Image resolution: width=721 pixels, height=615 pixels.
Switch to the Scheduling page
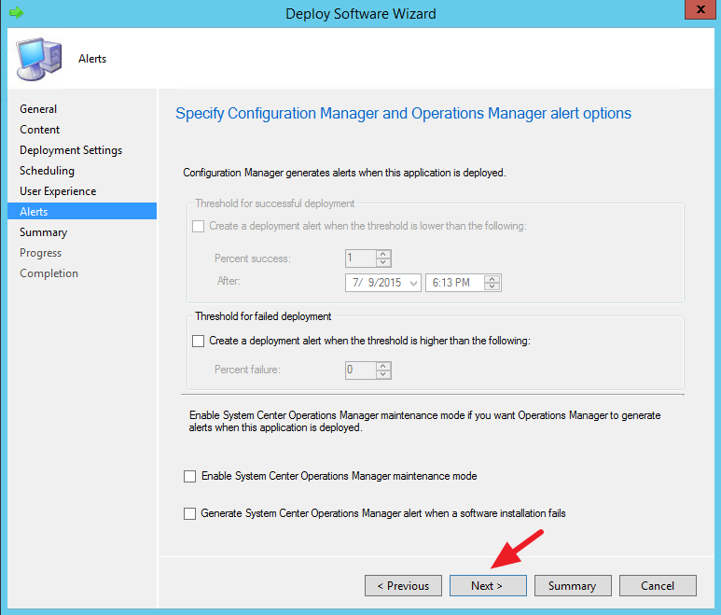point(47,171)
